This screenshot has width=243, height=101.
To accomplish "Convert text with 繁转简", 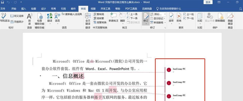I will (99, 14).
